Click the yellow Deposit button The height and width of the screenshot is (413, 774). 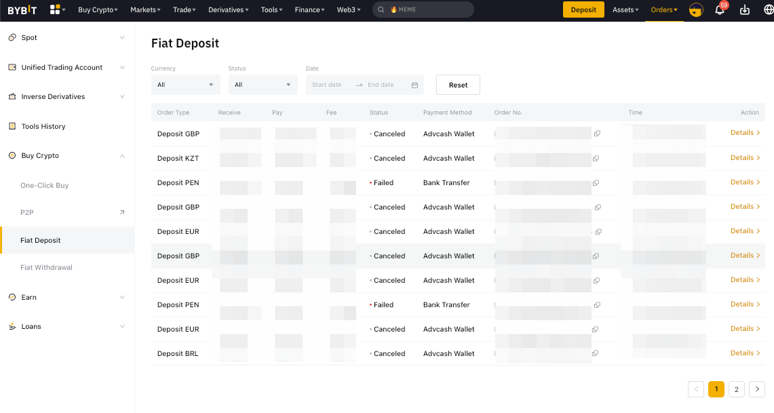(583, 10)
